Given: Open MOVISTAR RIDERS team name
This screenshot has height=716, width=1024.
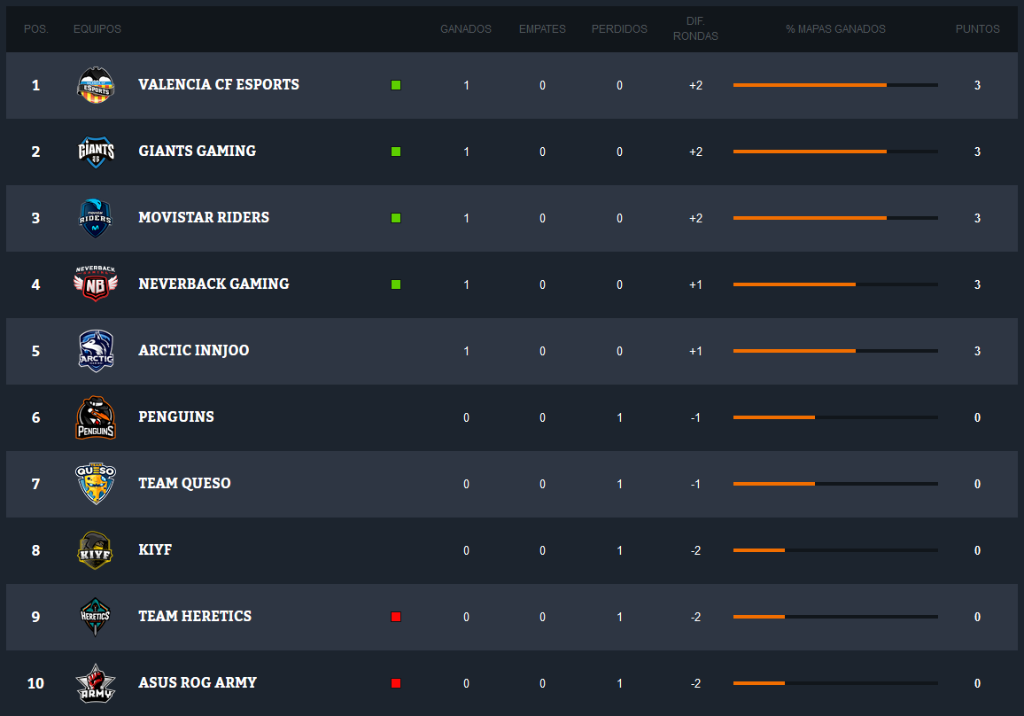Looking at the screenshot, I should 204,217.
